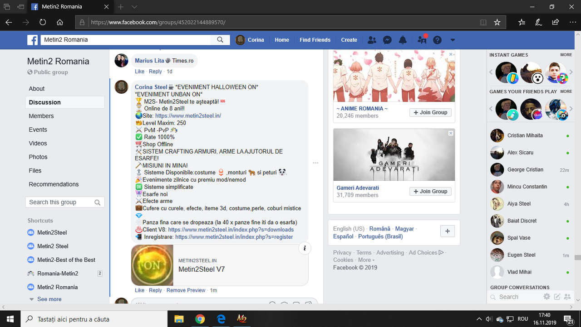This screenshot has width=581, height=327.
Task: Click Remove Preview under the comment
Action: 186,290
